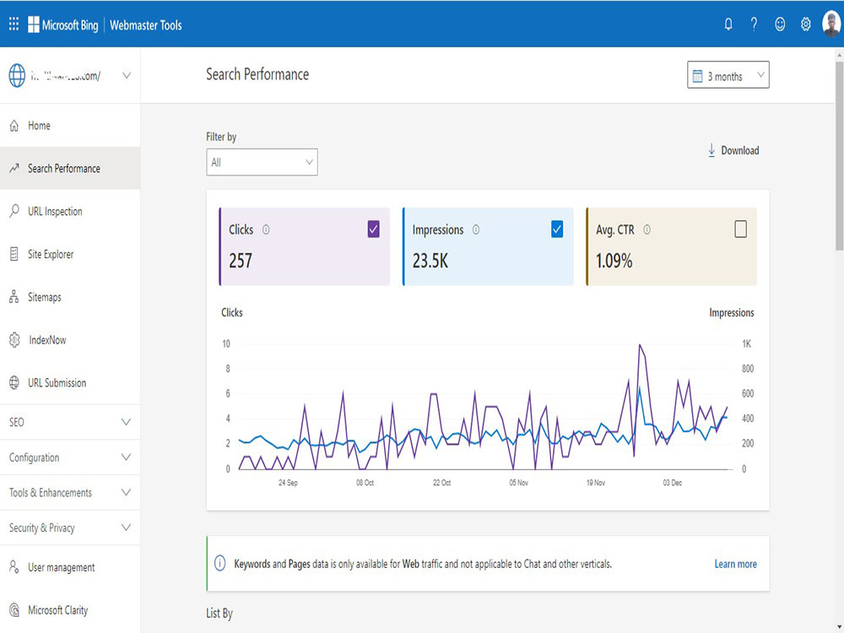This screenshot has height=633, width=844.
Task: Click the Avg. CTR info icon
Action: coord(647,230)
